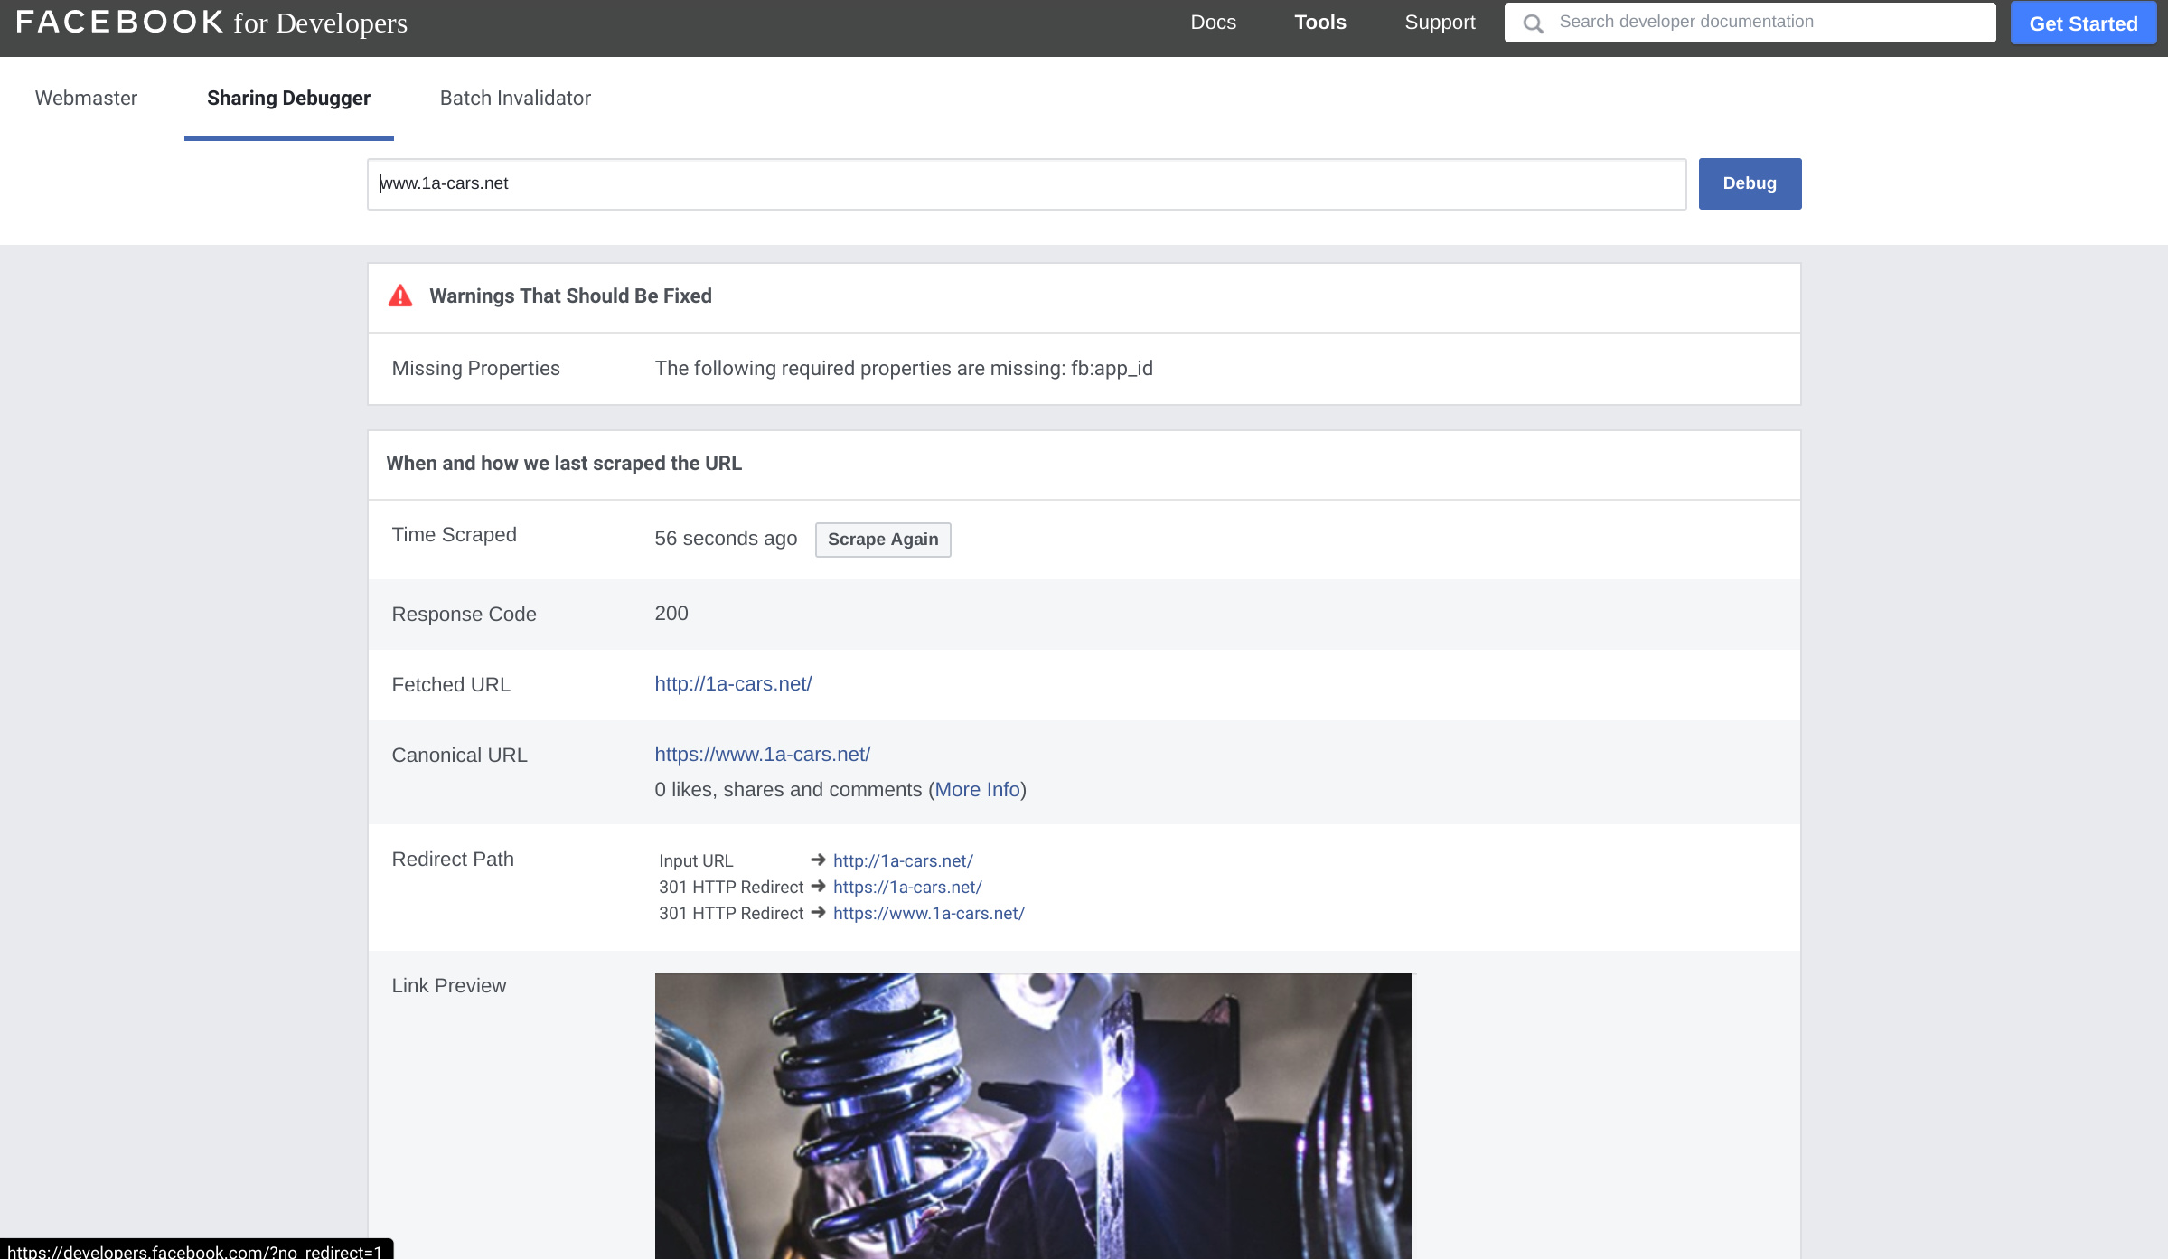This screenshot has height=1259, width=2168.
Task: Open the Support menu
Action: click(x=1439, y=23)
